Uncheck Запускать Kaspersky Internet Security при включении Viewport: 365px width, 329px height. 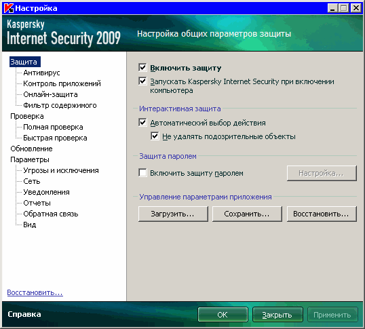(x=142, y=81)
